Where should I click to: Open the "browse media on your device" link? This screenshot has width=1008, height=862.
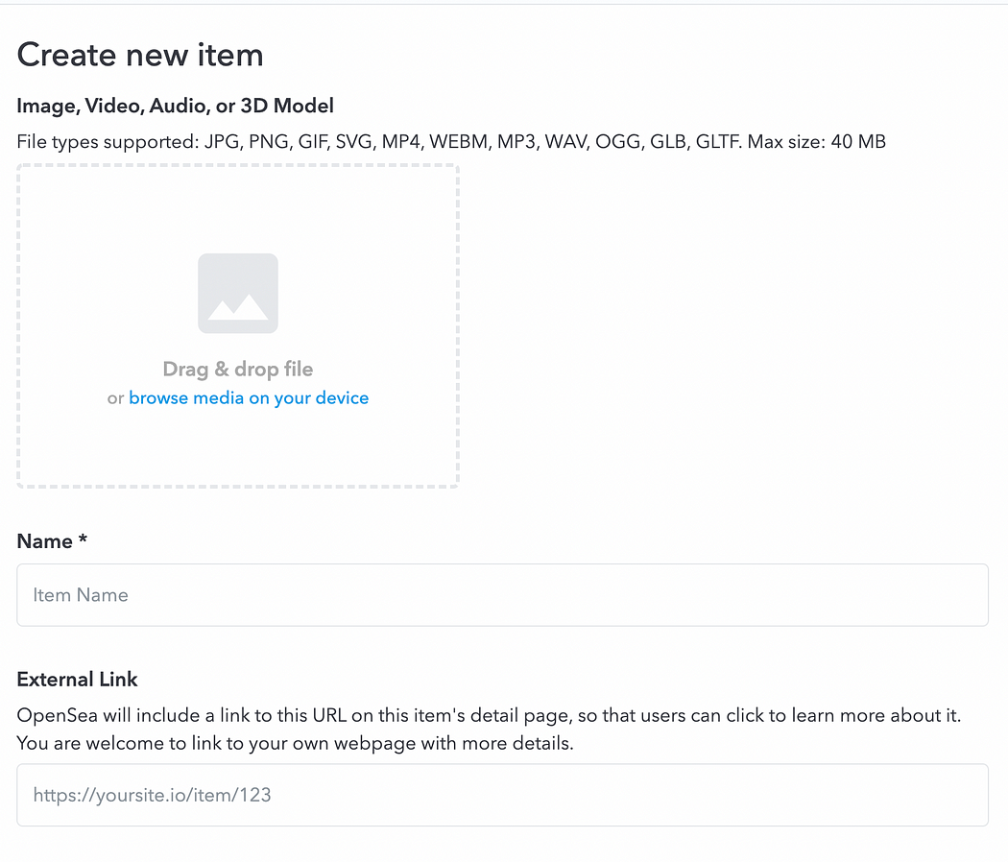click(x=249, y=398)
